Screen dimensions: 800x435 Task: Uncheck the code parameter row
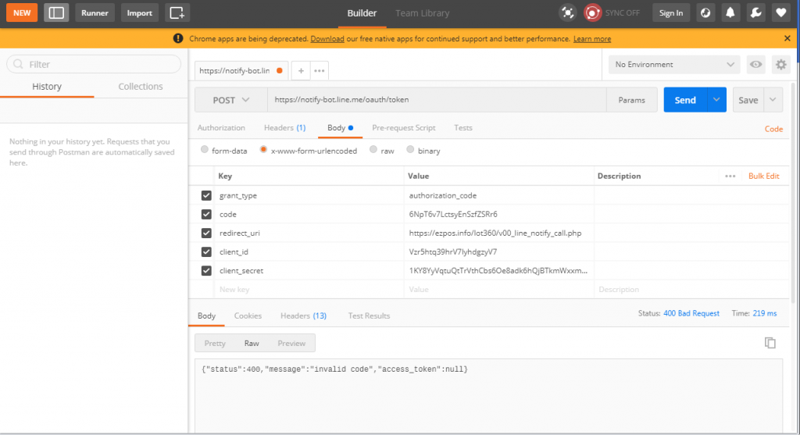(x=206, y=214)
